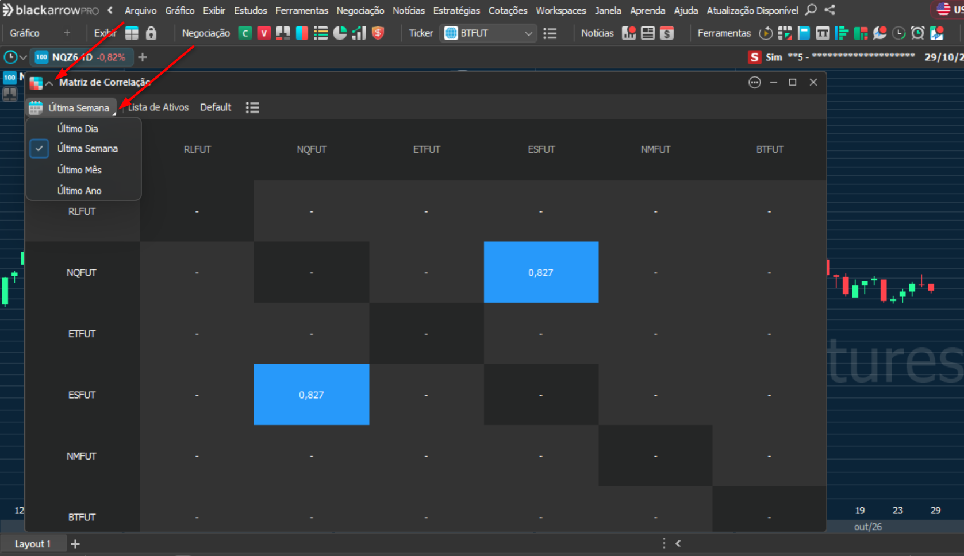Click the padlock icon next to Exibir

151,33
